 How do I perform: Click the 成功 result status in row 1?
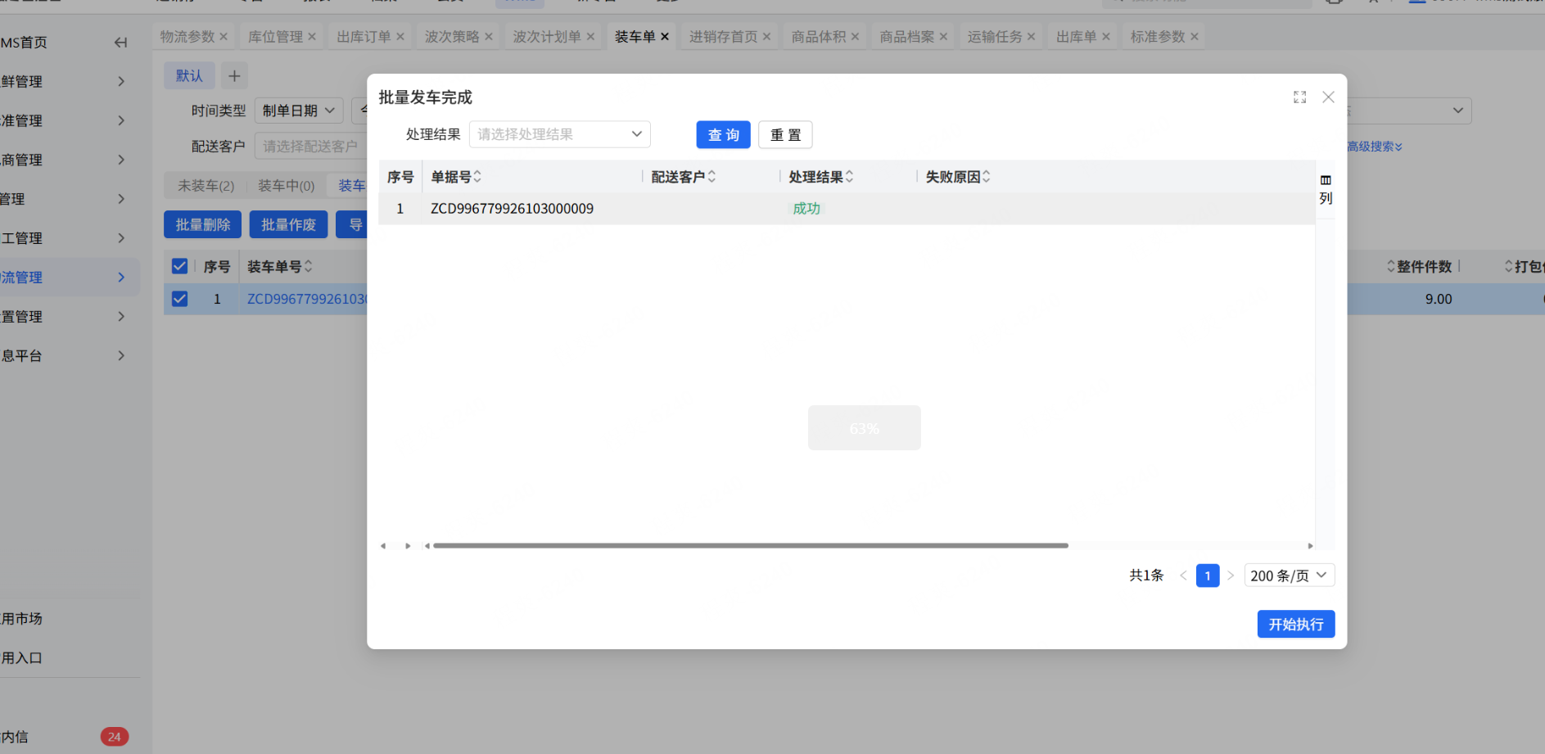806,209
